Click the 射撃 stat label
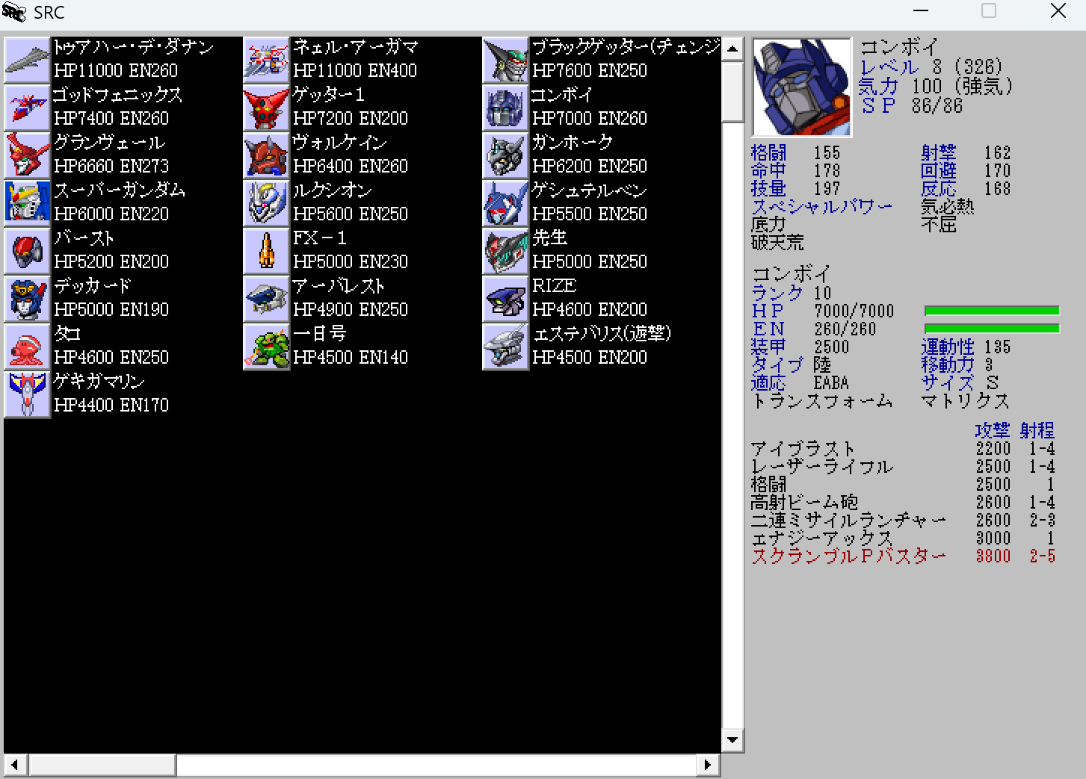 click(939, 153)
